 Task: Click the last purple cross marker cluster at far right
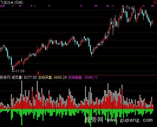click(x=152, y=6)
